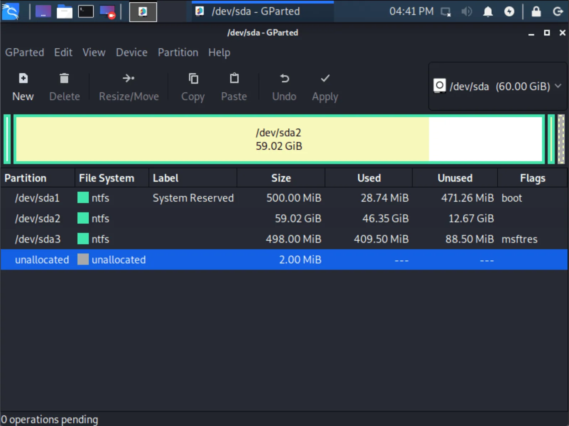Click the Paste partition icon
Image resolution: width=569 pixels, height=426 pixels.
[234, 78]
